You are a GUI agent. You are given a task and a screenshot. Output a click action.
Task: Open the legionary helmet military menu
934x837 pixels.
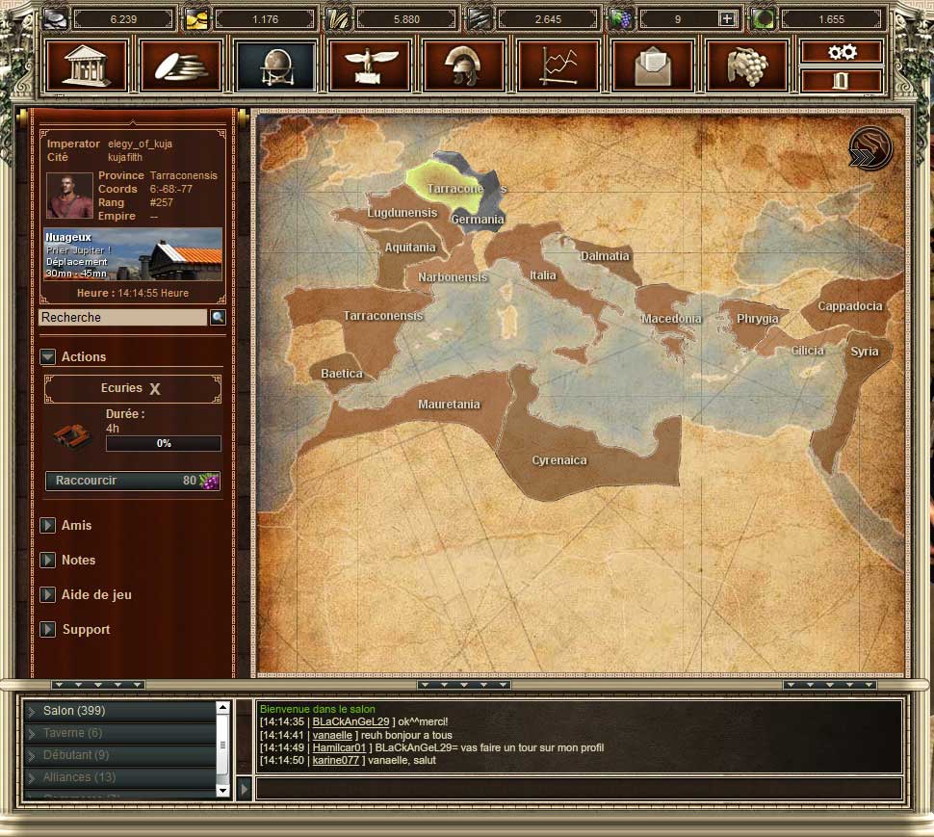click(x=465, y=65)
